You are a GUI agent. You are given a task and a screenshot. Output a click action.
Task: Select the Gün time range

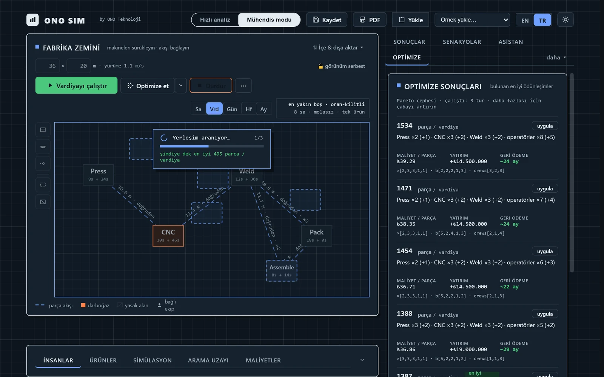(x=232, y=109)
